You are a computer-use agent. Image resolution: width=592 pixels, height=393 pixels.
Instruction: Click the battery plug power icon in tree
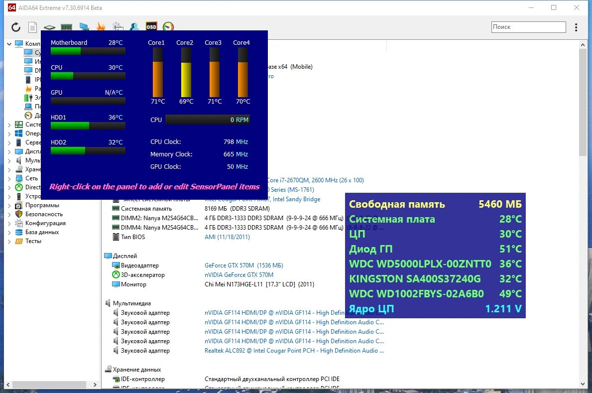coord(28,98)
